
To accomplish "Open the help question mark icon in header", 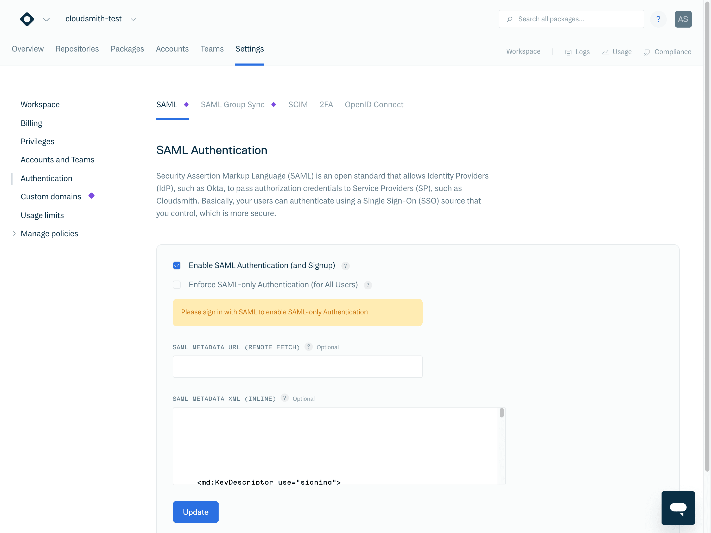I will click(658, 19).
